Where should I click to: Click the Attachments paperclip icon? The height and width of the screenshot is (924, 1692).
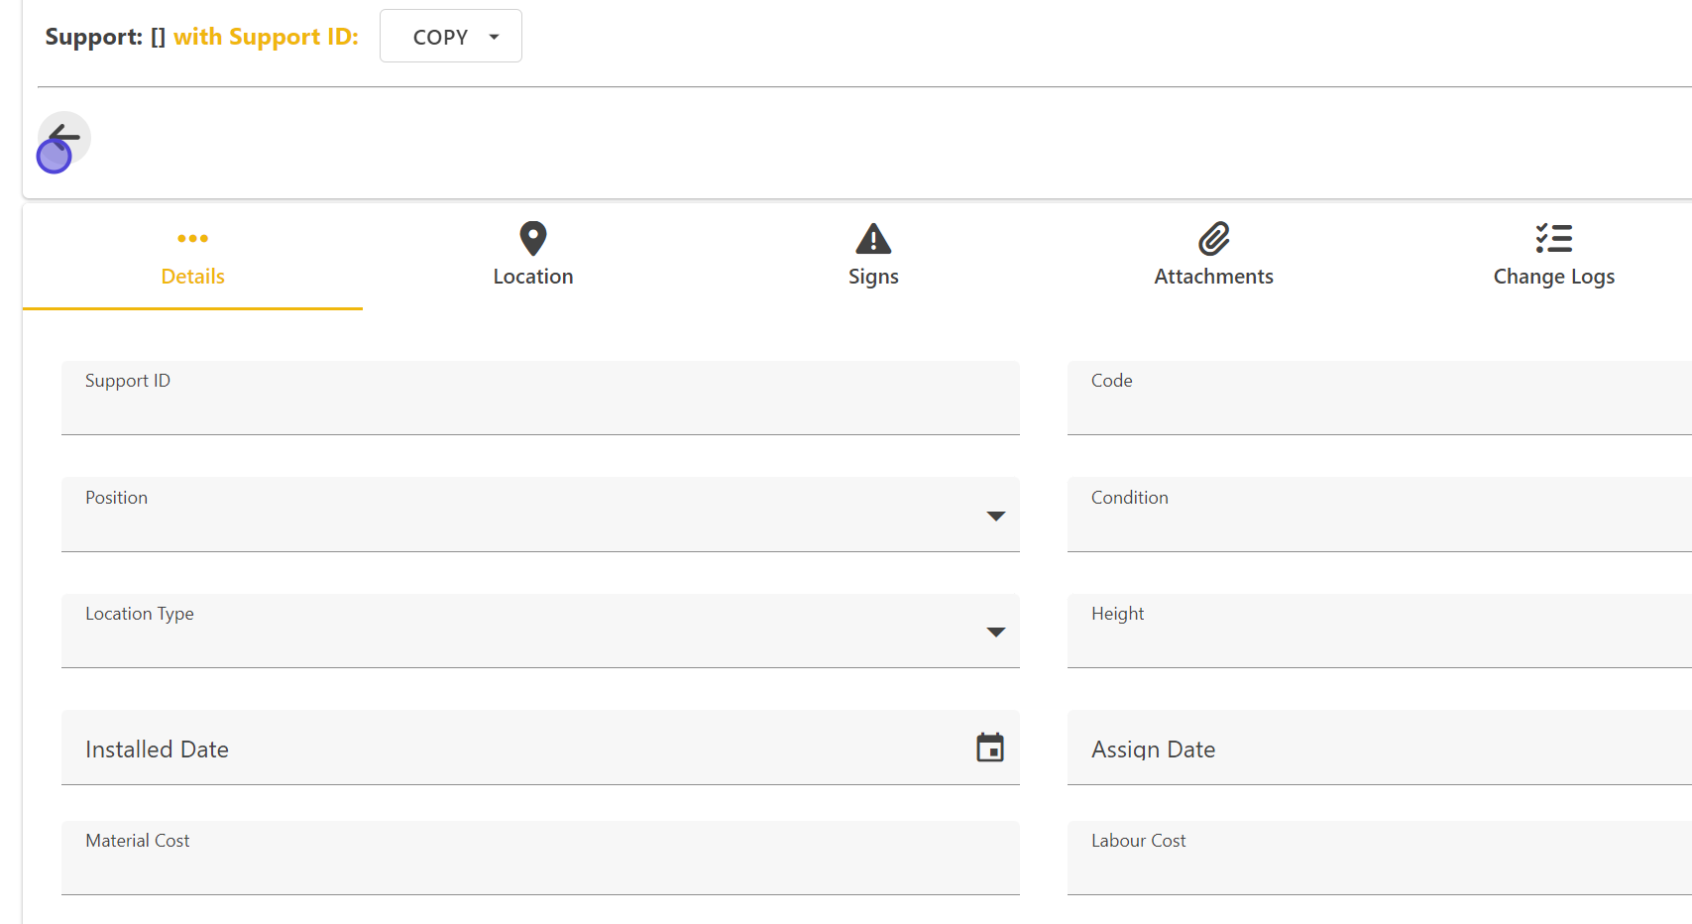[x=1213, y=239]
